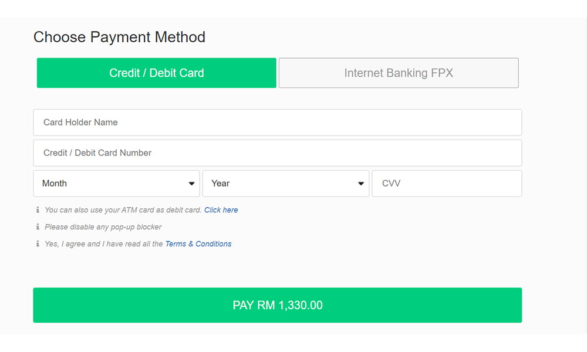Click info icon beside pop-up blocker note
The width and height of the screenshot is (587, 352).
pos(38,226)
